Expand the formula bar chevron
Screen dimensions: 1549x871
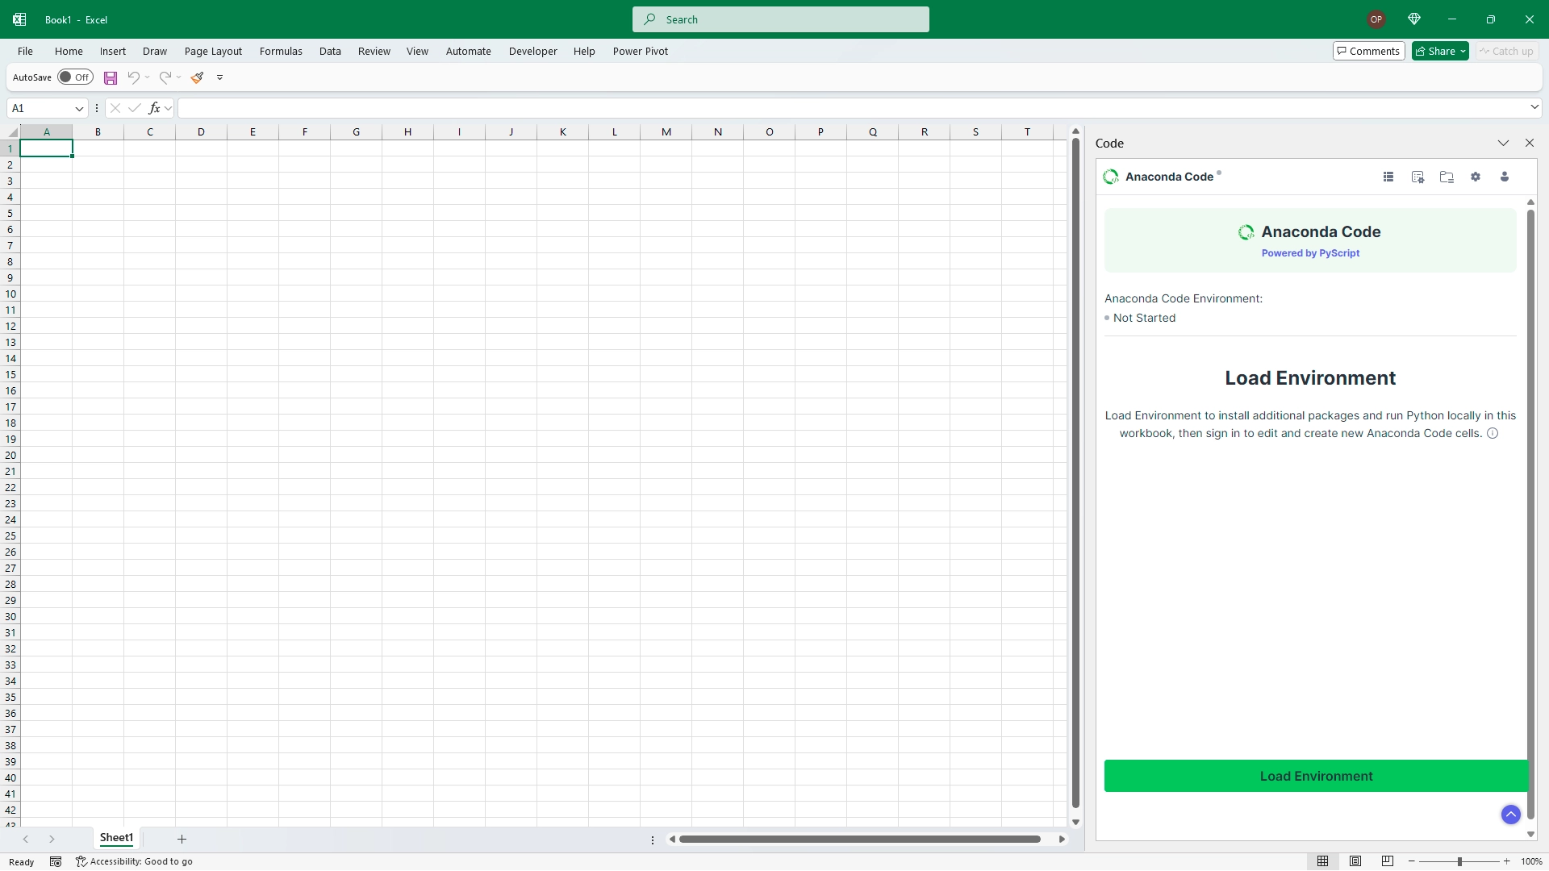(x=1534, y=107)
